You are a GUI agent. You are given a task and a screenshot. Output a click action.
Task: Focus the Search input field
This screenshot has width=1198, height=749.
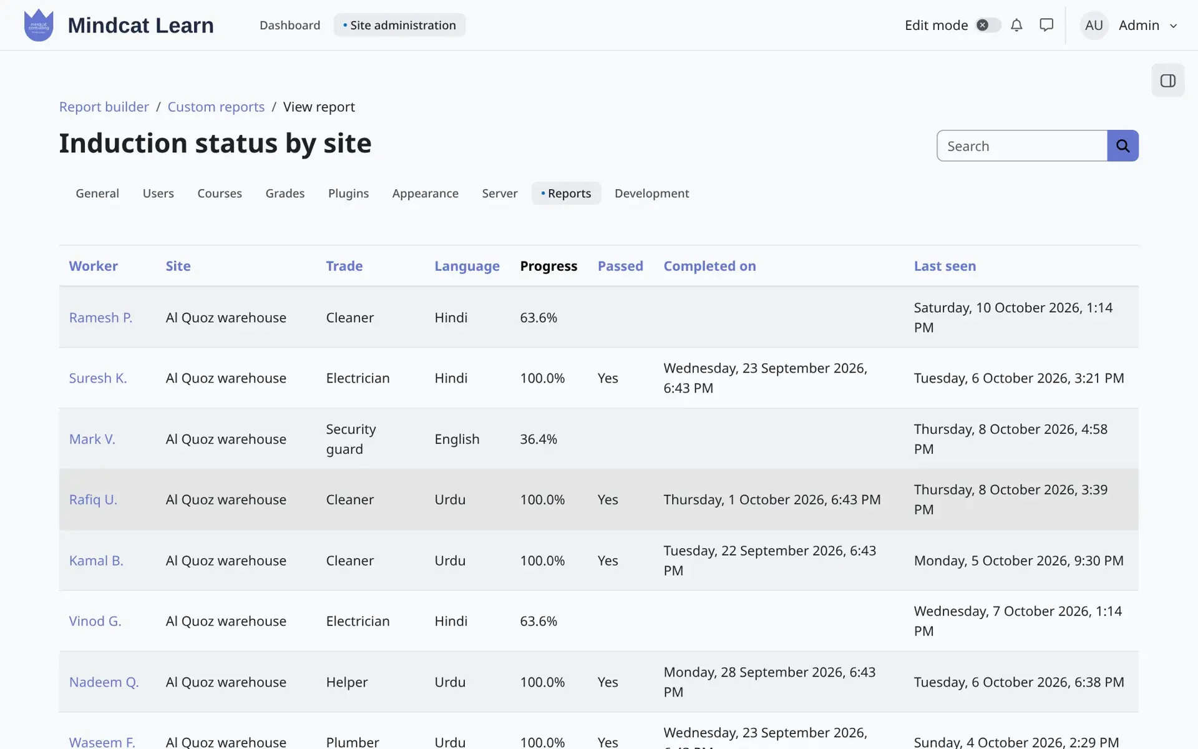click(1022, 145)
